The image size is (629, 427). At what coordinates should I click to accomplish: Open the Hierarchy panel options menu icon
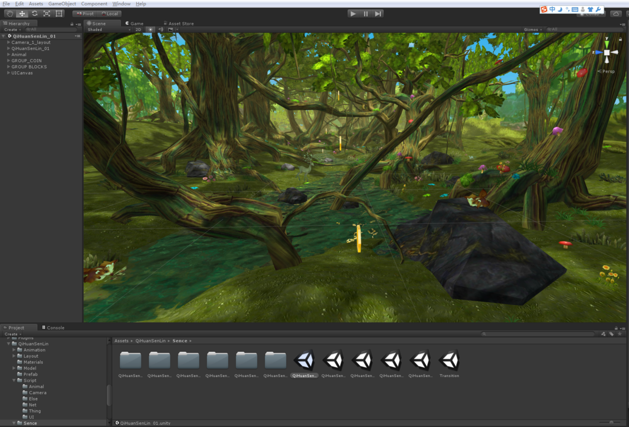(79, 24)
